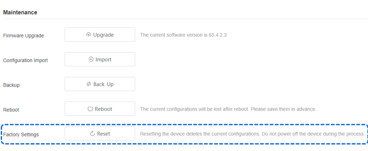Image resolution: width=368 pixels, height=151 pixels.
Task: Restart device using Reboot button
Action: pos(100,109)
